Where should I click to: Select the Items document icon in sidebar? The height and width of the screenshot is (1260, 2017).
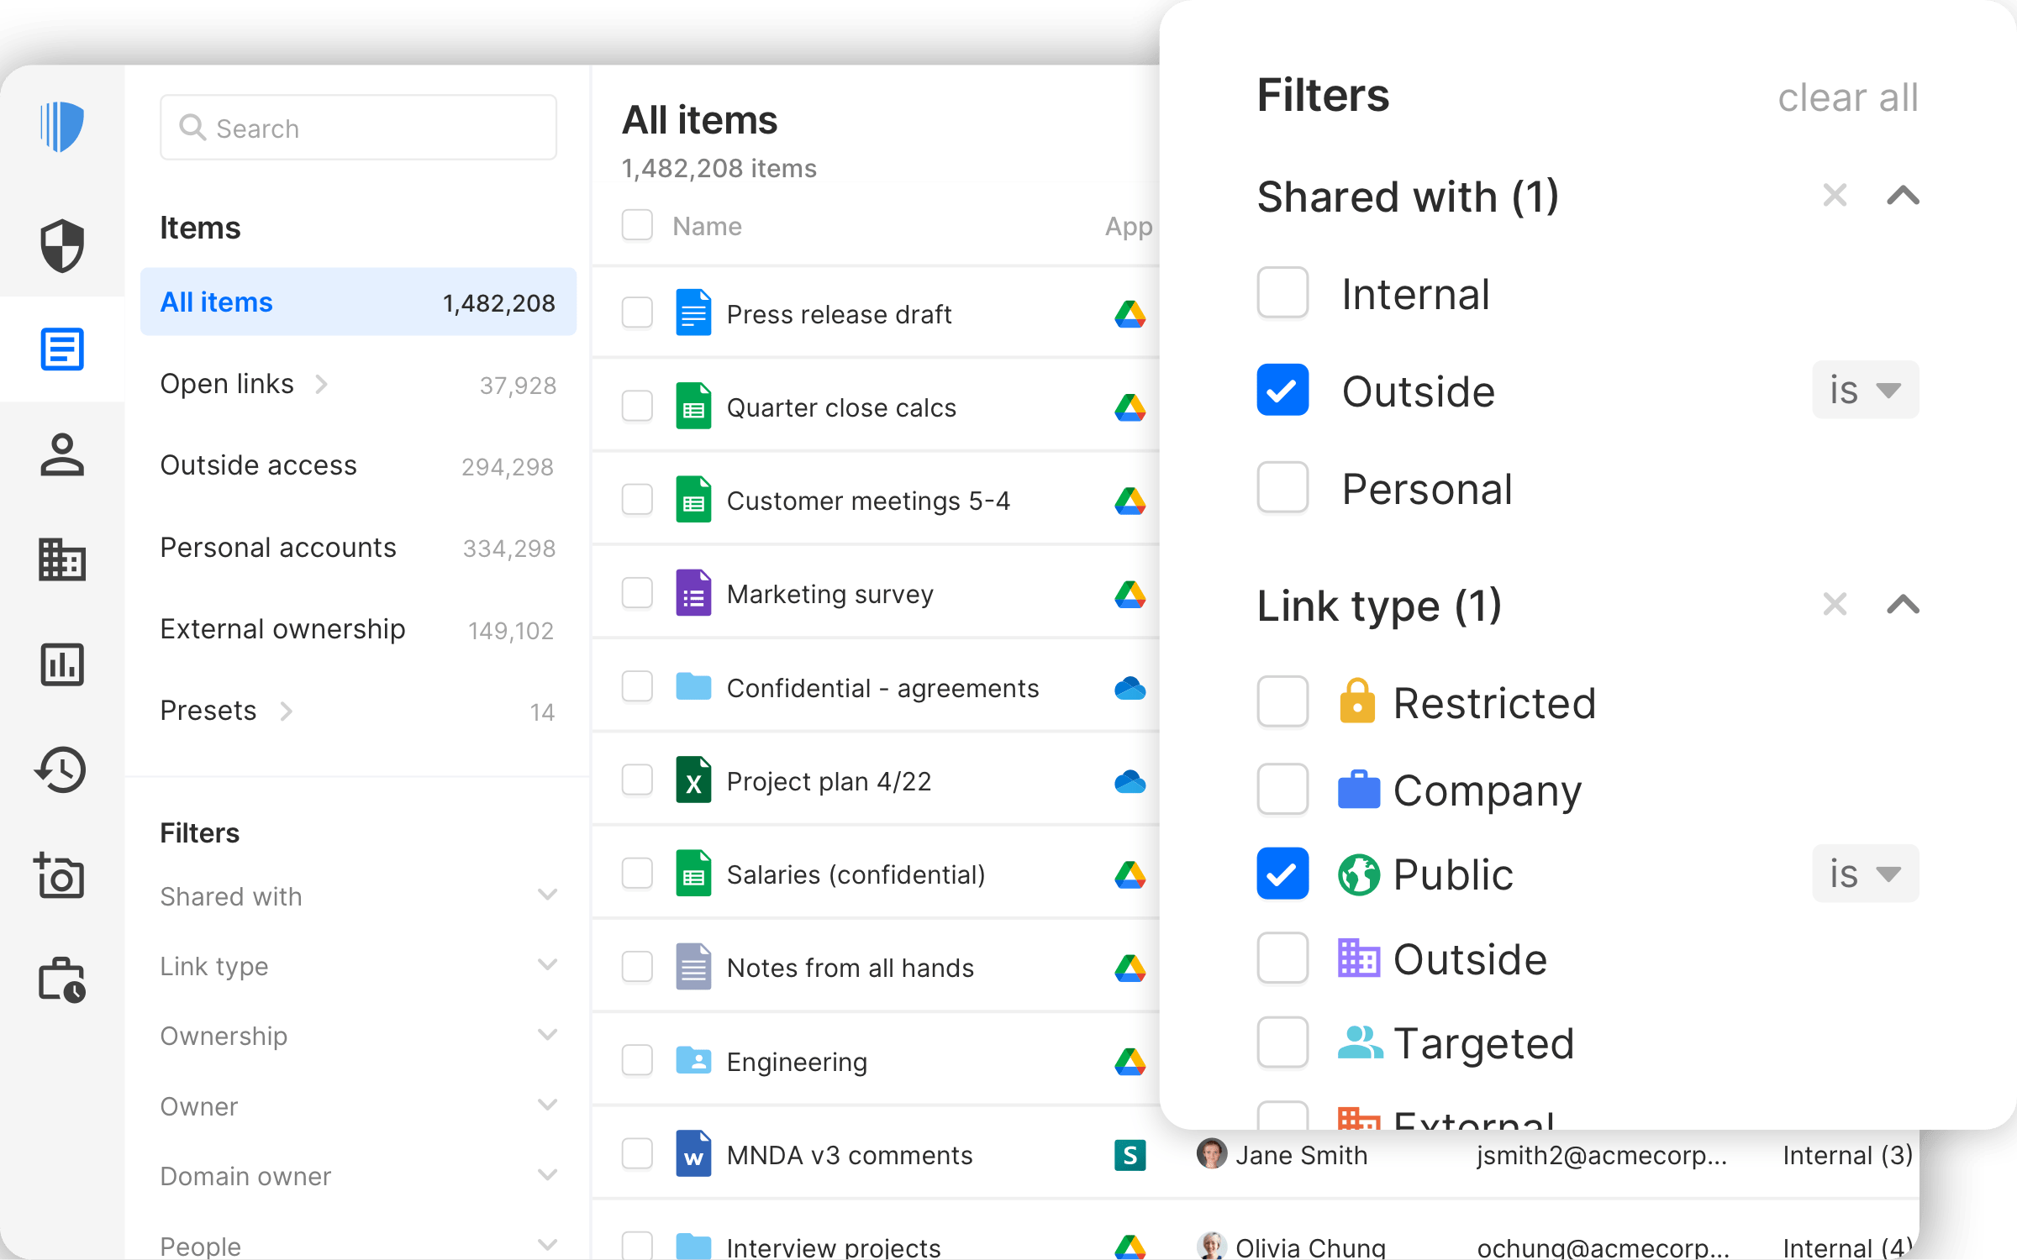tap(61, 349)
